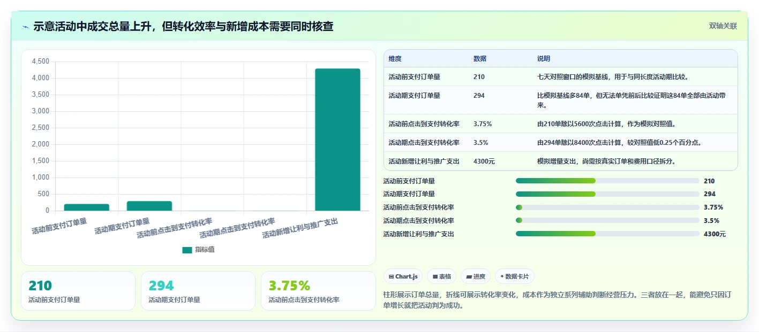Click x-axis label 活动前支付订单量

[59, 226]
